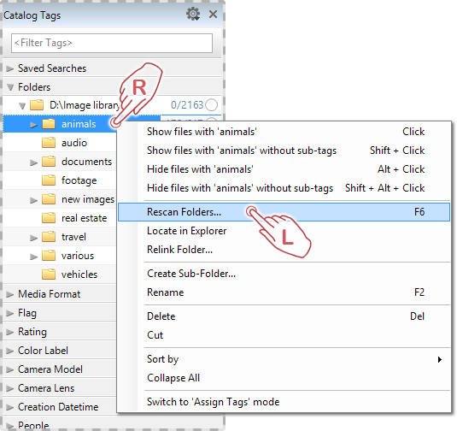Select the documents folder icon
Screen dimensions: 457x431
click(49, 162)
